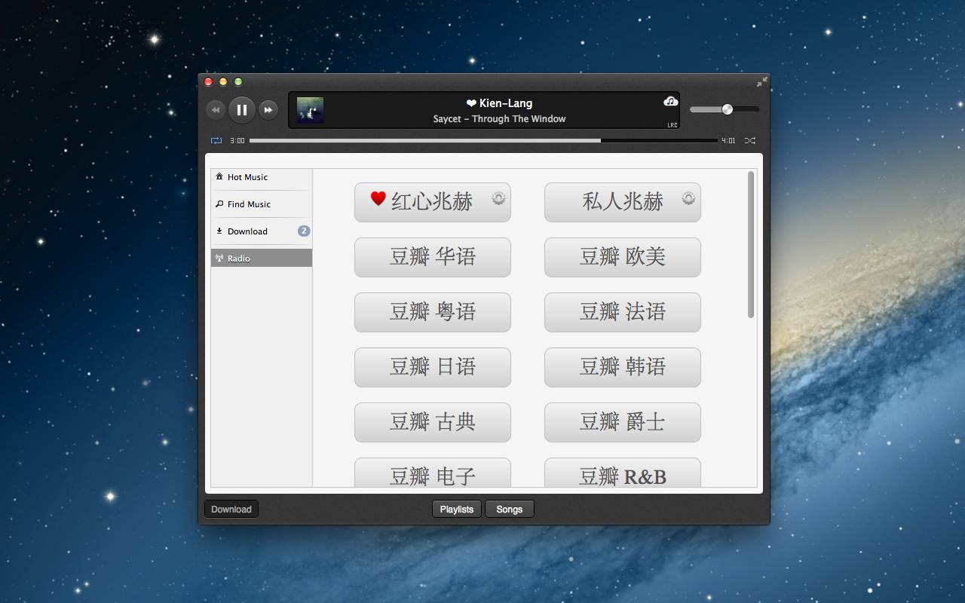This screenshot has width=965, height=603.
Task: Skip forward to the next track
Action: click(x=268, y=110)
